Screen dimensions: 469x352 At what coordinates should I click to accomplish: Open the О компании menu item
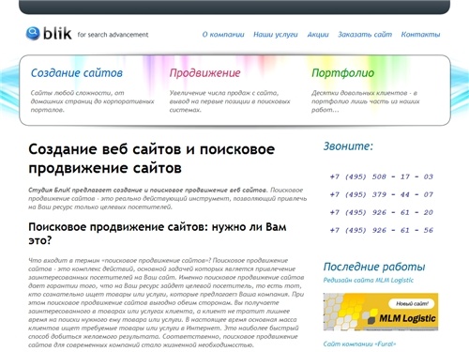[x=223, y=35]
